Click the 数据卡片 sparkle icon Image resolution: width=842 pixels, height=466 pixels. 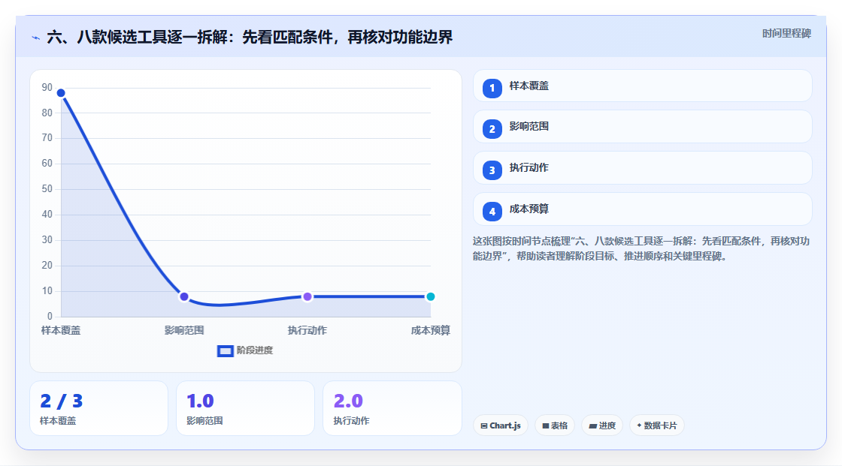tap(639, 425)
